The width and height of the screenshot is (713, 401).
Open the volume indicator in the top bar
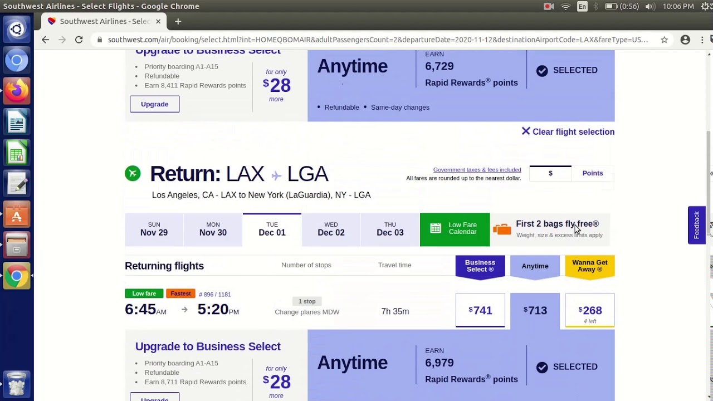click(649, 6)
